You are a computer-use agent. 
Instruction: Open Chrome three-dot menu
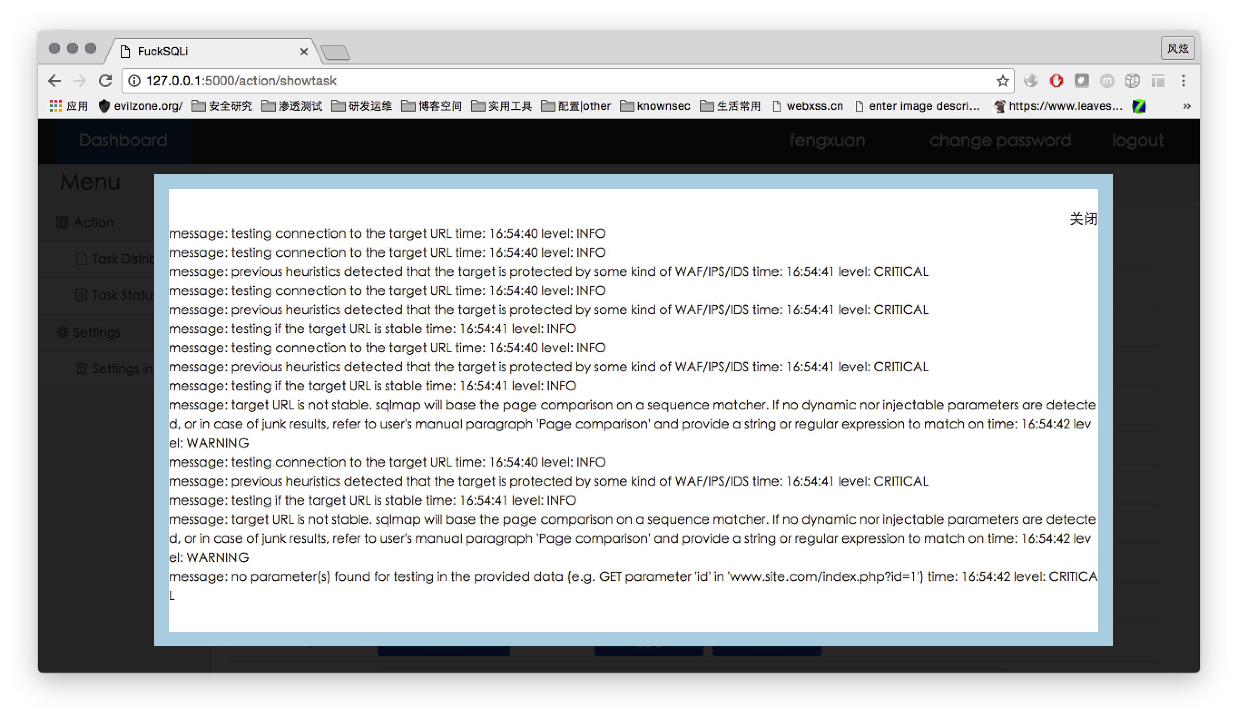pos(1183,81)
